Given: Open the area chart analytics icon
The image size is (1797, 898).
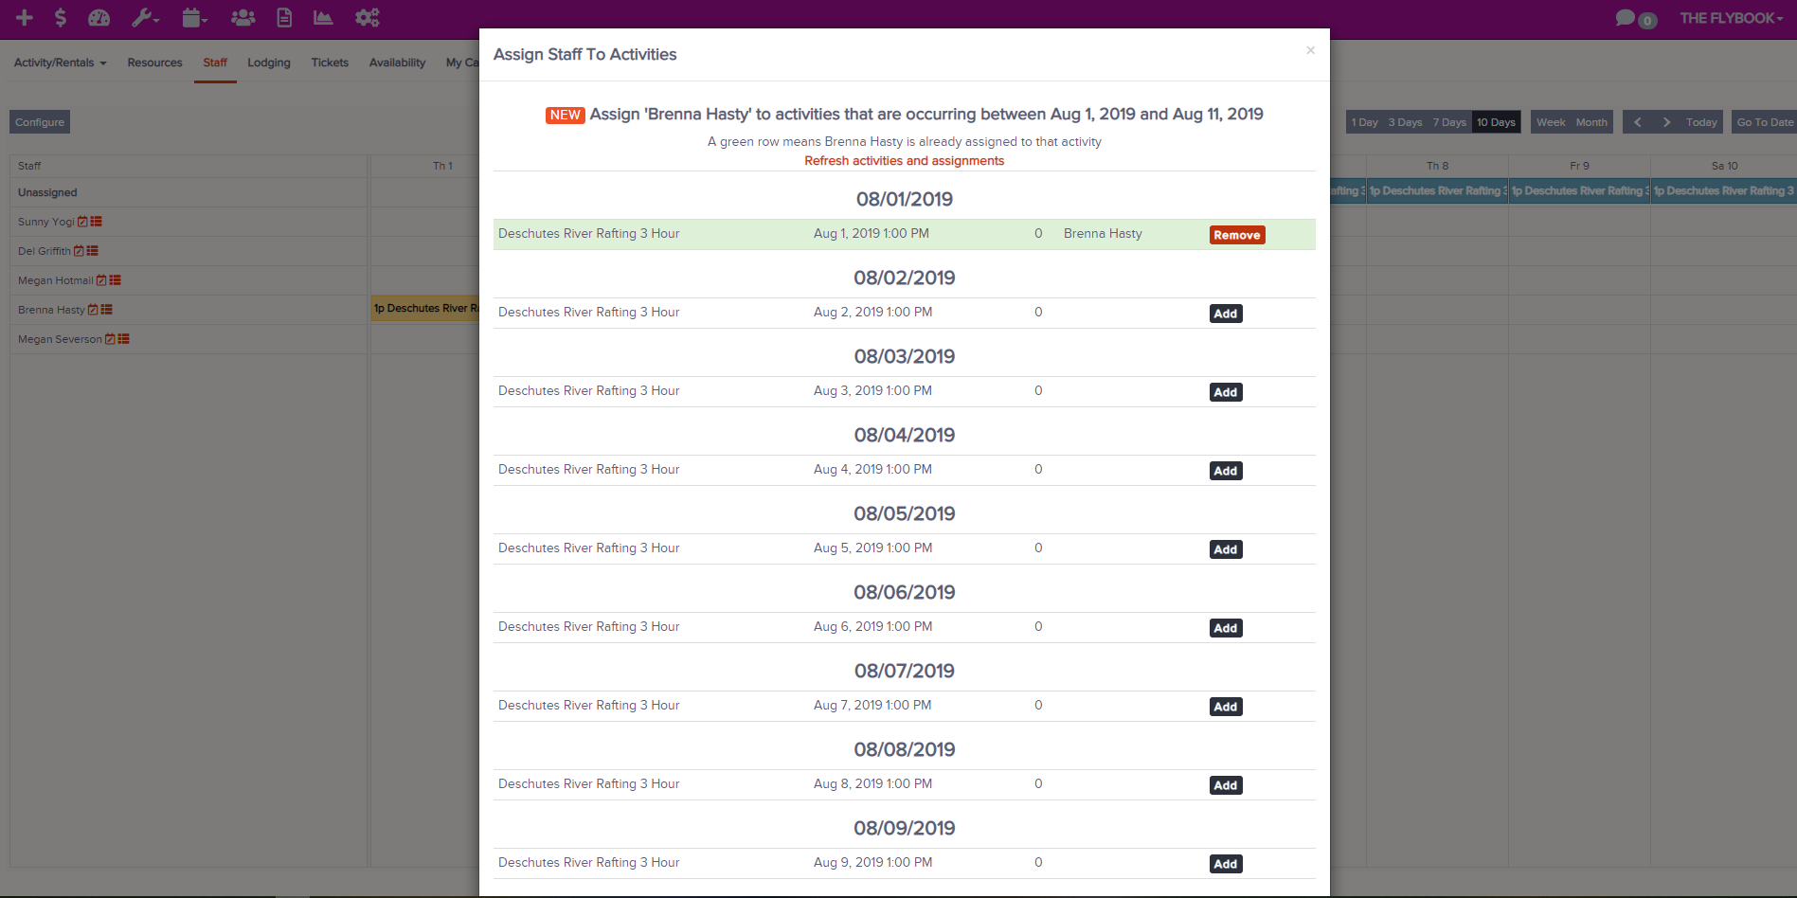Looking at the screenshot, I should coord(323,17).
